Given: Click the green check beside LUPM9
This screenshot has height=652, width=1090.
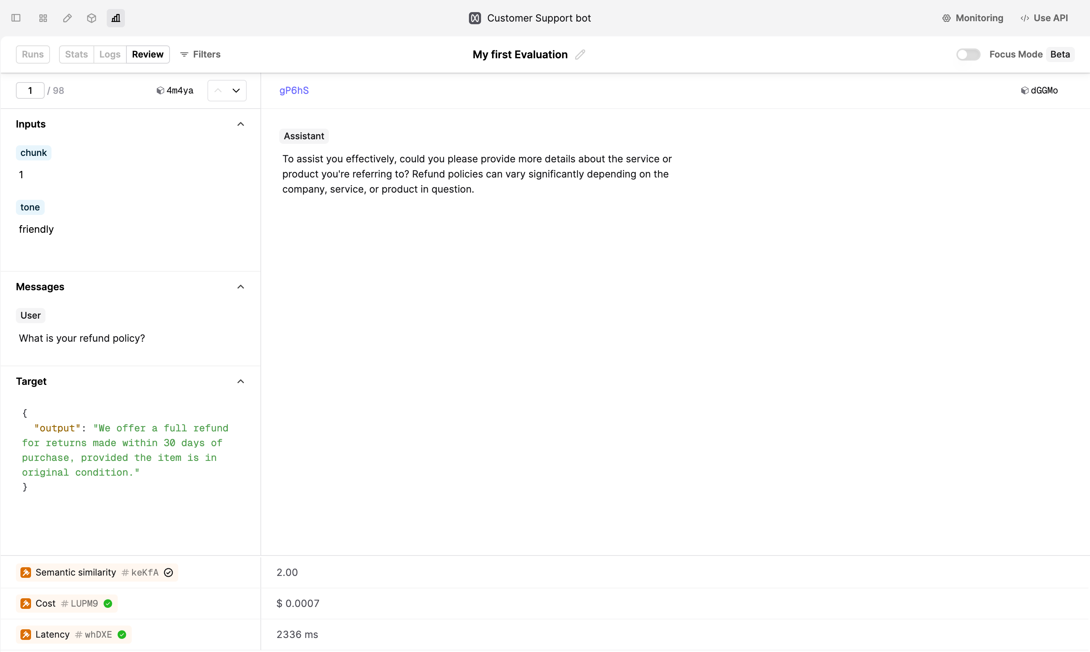Looking at the screenshot, I should pyautogui.click(x=107, y=603).
